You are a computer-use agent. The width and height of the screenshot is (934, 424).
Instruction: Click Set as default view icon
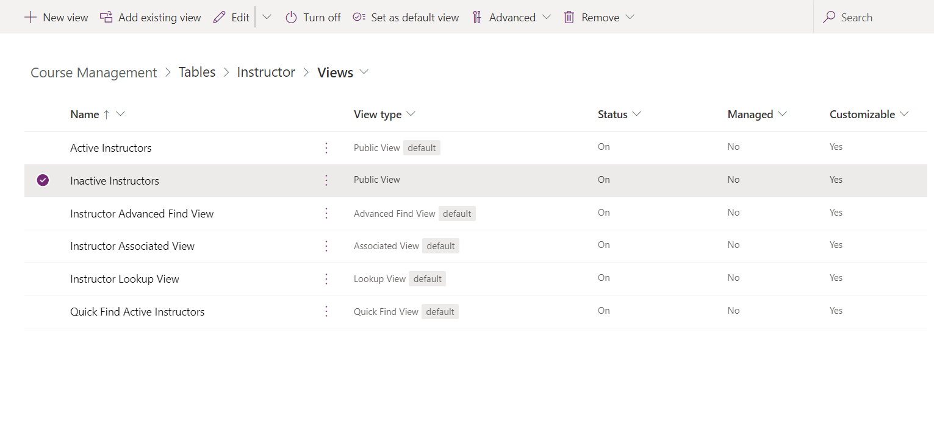pos(359,18)
